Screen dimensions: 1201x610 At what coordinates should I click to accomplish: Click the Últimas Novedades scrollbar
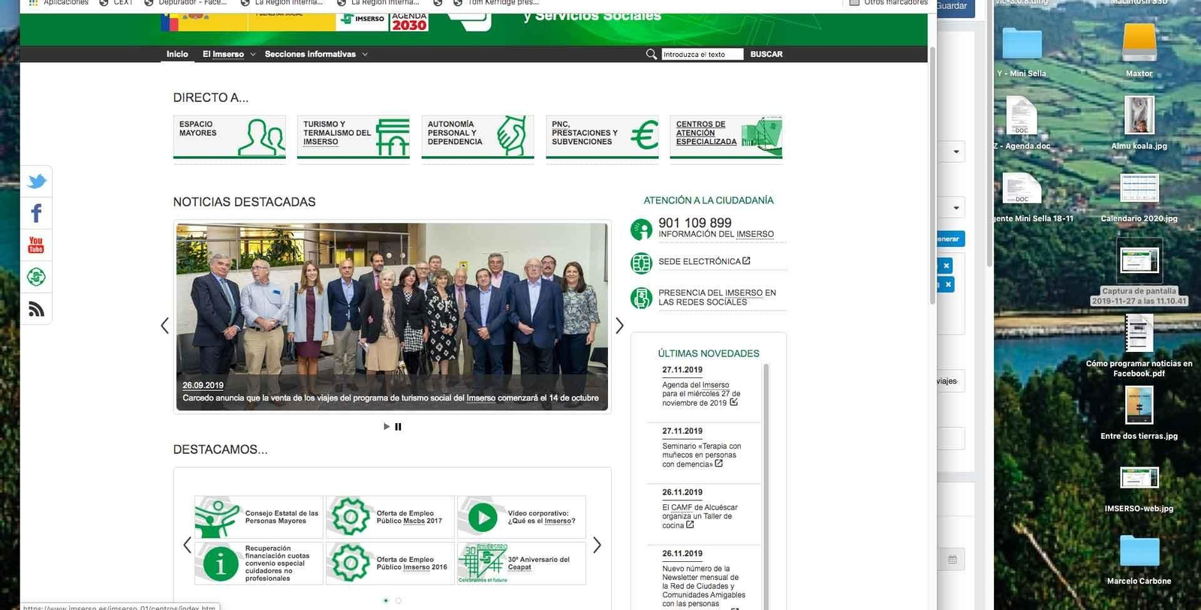(x=766, y=450)
